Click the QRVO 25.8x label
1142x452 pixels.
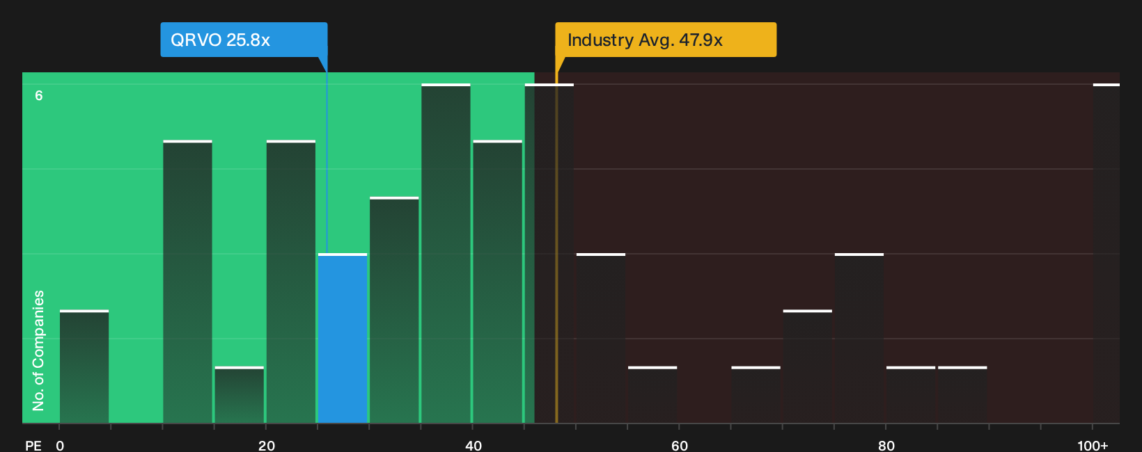pos(244,40)
